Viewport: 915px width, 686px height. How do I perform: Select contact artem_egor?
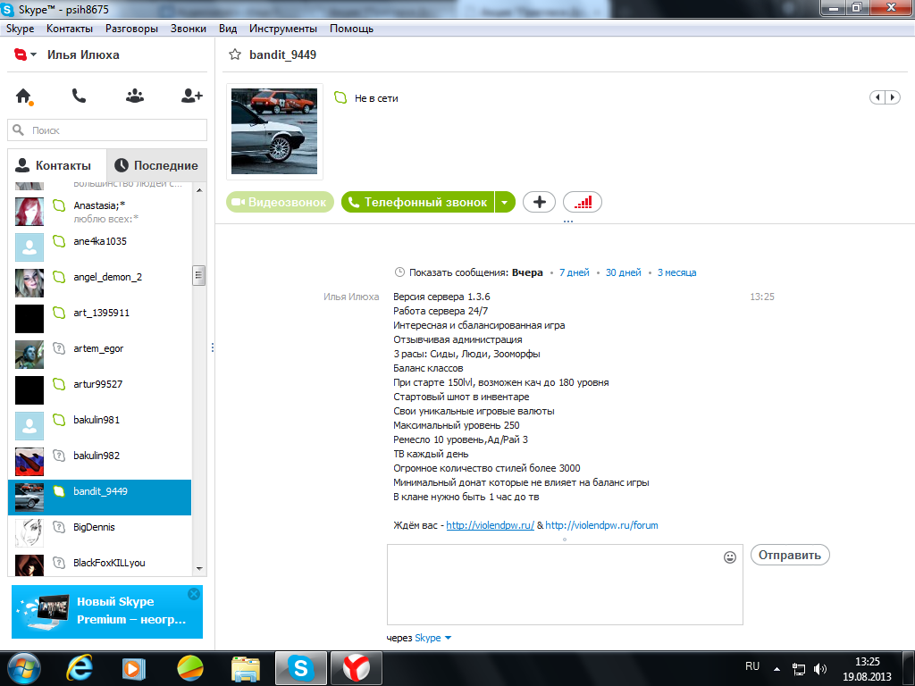(100, 354)
